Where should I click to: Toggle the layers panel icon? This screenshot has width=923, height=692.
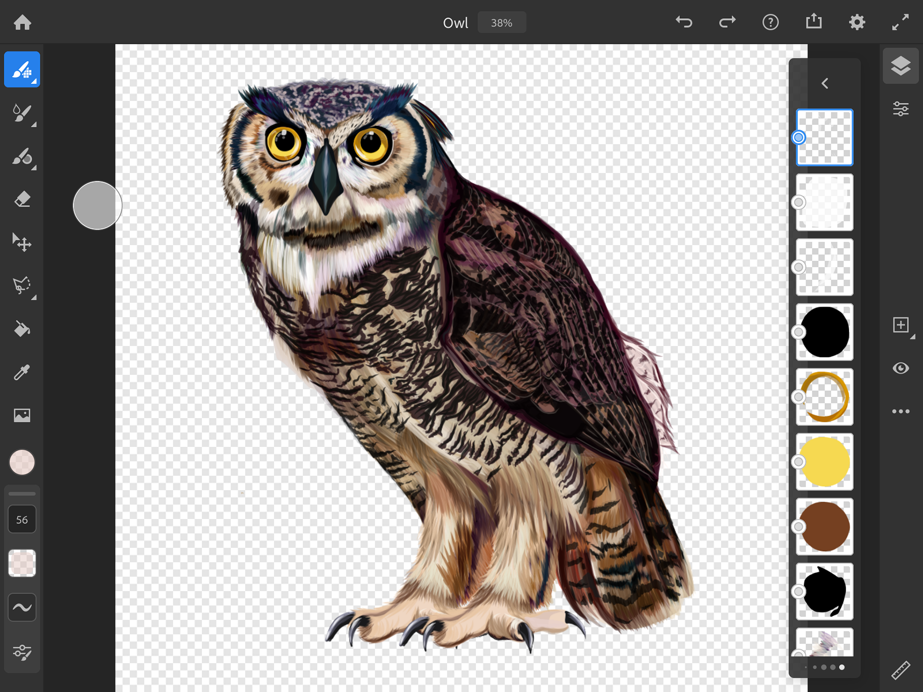point(900,66)
